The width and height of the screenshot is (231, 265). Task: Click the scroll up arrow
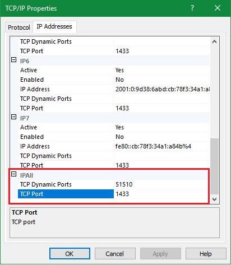pyautogui.click(x=215, y=41)
